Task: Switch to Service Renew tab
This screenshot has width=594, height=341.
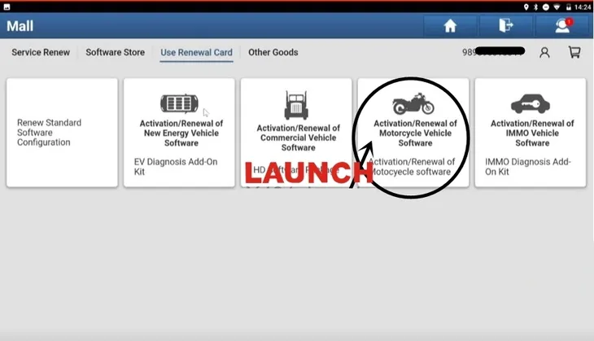Action: tap(41, 52)
